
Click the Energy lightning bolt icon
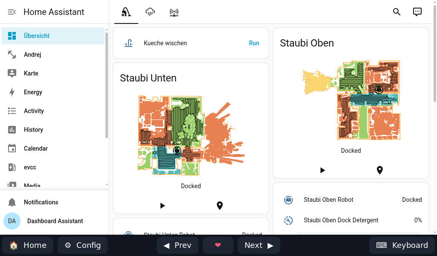coord(12,92)
